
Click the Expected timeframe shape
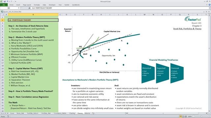click(163, 73)
